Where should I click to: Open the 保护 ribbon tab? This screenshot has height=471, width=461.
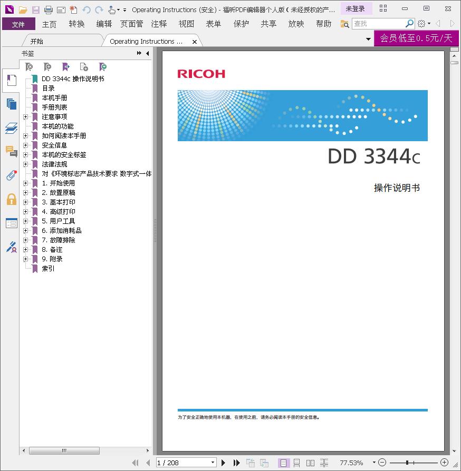241,24
